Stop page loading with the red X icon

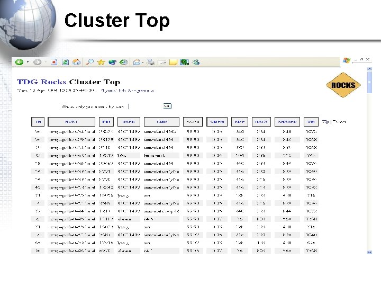click(x=54, y=62)
